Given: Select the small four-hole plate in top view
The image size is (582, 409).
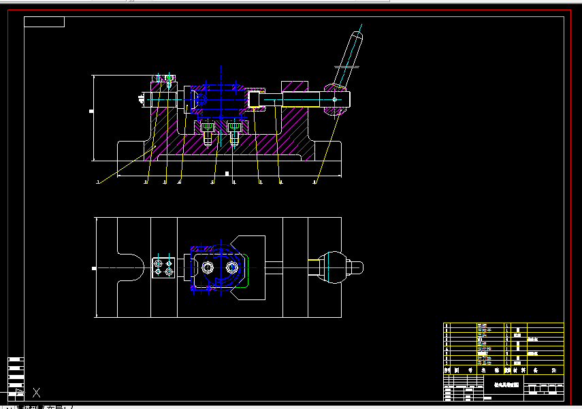Looking at the screenshot, I should click(163, 267).
